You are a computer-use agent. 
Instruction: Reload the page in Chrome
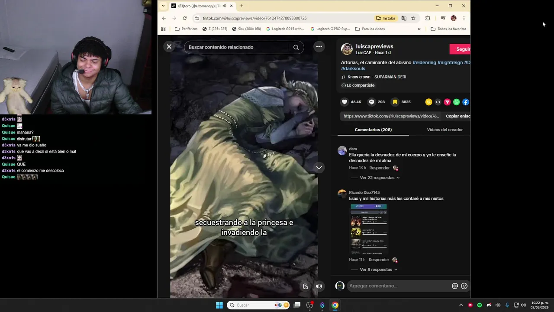pyautogui.click(x=184, y=18)
